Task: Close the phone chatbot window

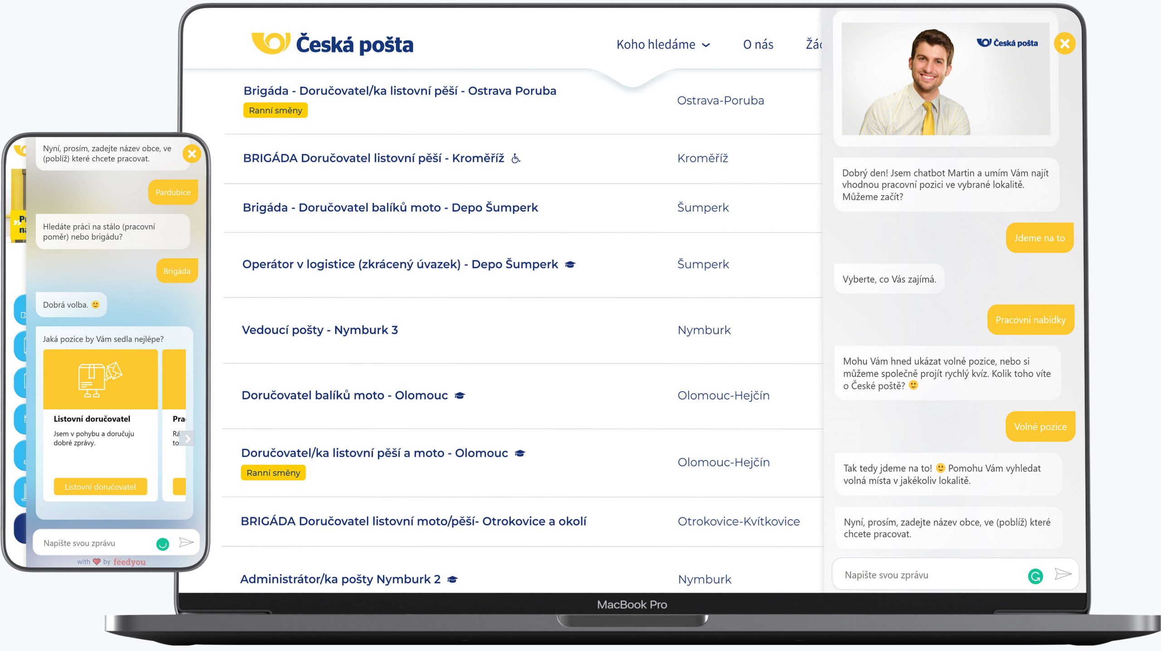Action: tap(192, 154)
